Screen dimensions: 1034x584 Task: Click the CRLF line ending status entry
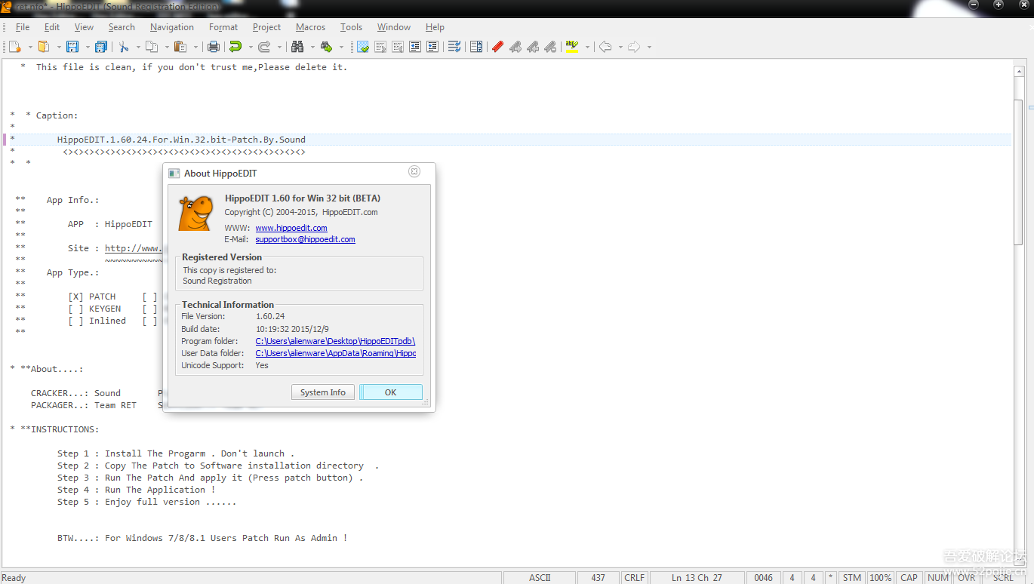point(635,577)
